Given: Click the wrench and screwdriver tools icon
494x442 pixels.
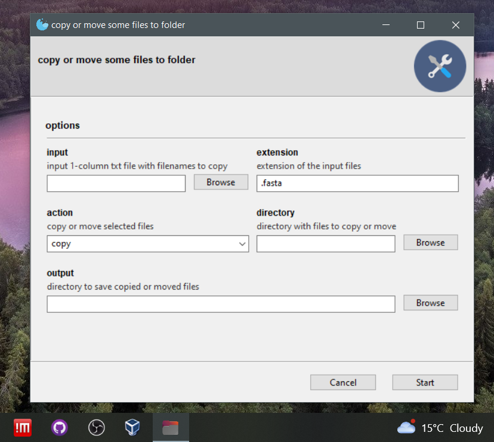Looking at the screenshot, I should 440,66.
